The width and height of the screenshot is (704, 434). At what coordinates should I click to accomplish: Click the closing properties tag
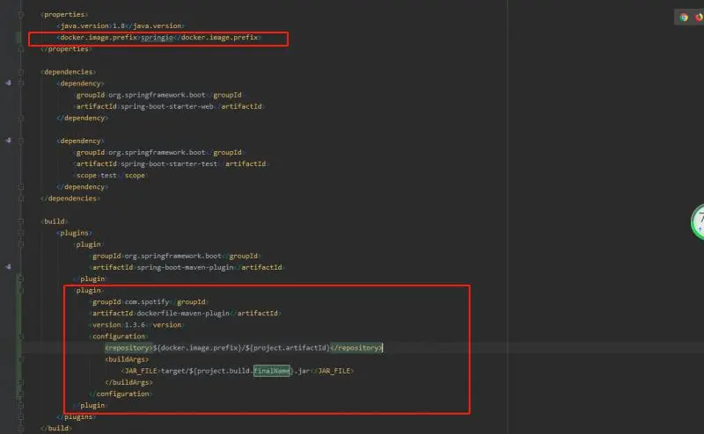pyautogui.click(x=67, y=49)
